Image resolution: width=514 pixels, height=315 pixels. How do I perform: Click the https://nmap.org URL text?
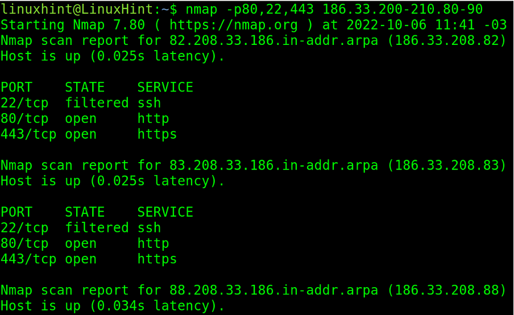(234, 25)
